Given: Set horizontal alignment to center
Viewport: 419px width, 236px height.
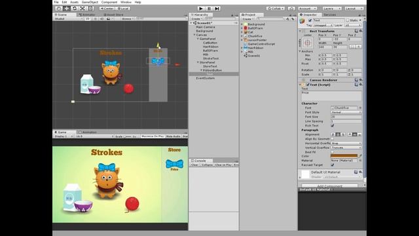Looking at the screenshot, I should pyautogui.click(x=338, y=134).
